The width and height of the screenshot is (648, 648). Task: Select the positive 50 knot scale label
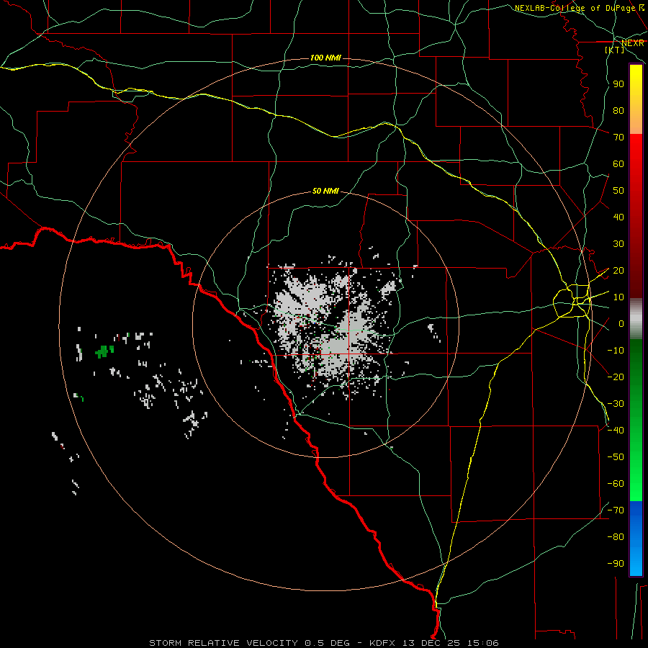618,191
